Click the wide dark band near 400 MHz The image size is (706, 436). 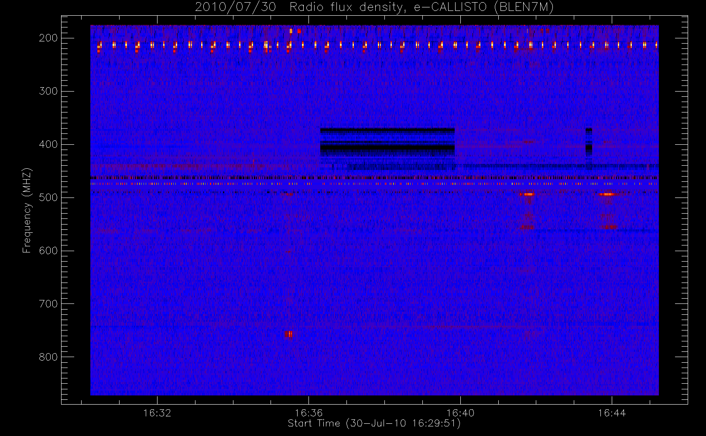387,143
